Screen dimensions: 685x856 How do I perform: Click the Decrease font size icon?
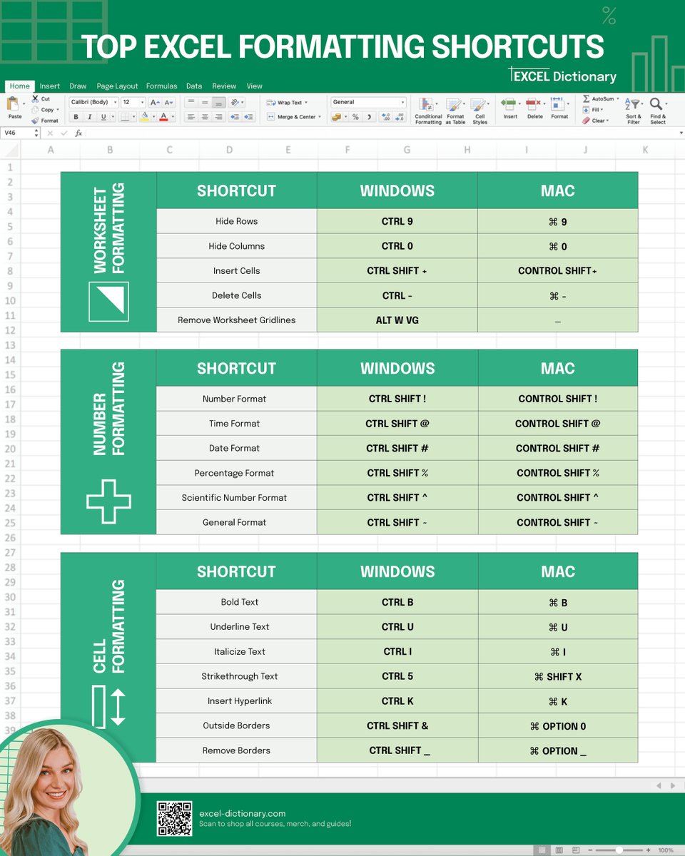pyautogui.click(x=168, y=103)
